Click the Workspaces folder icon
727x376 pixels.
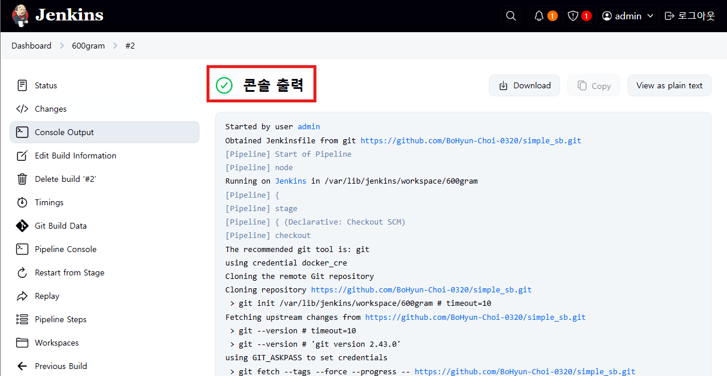click(22, 343)
